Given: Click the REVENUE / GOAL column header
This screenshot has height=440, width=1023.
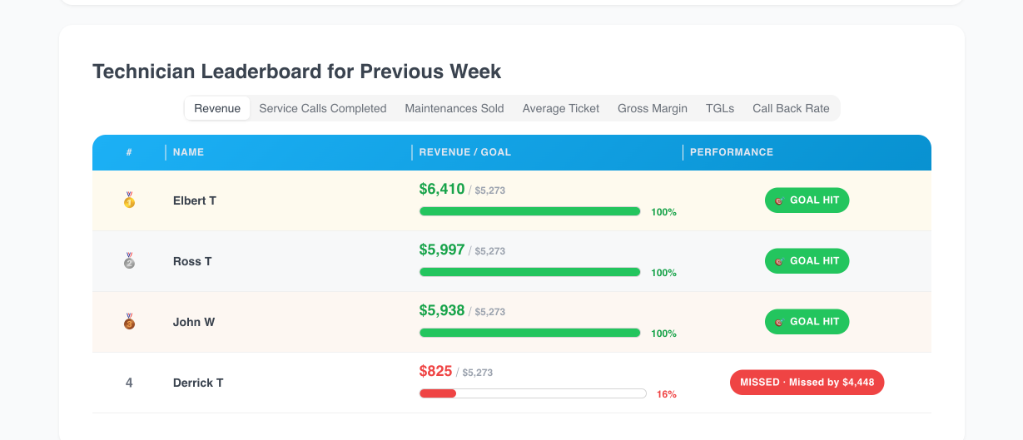Looking at the screenshot, I should 465,152.
